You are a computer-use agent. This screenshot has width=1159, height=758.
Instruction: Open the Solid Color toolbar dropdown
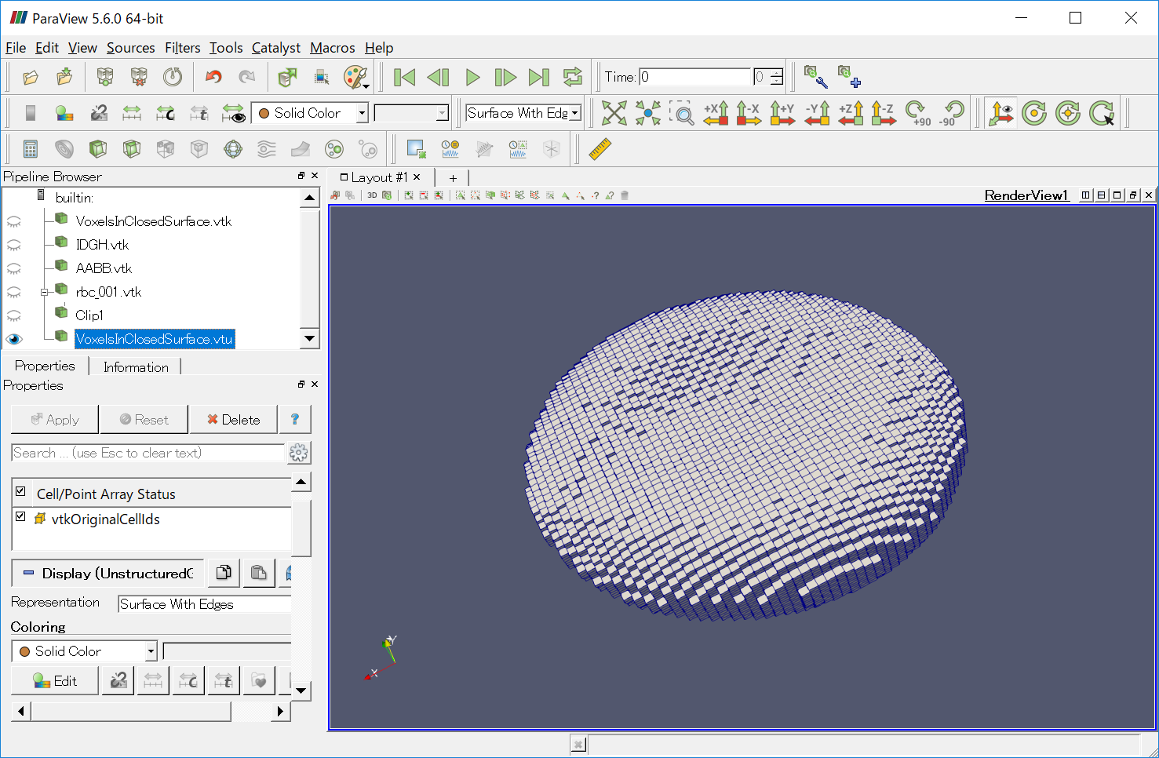(x=309, y=113)
